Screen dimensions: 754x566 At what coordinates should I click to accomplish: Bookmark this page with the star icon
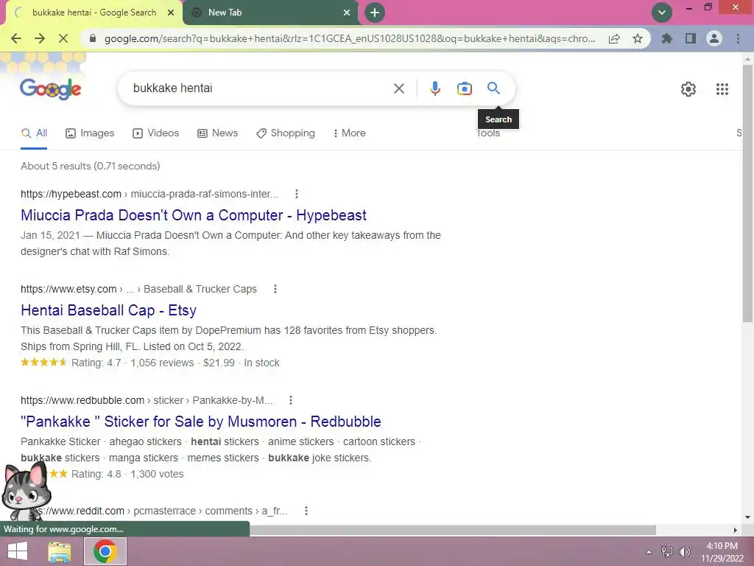[x=638, y=38]
